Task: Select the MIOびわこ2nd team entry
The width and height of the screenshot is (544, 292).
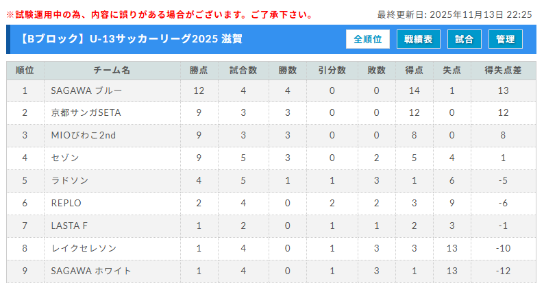Action: 84,136
